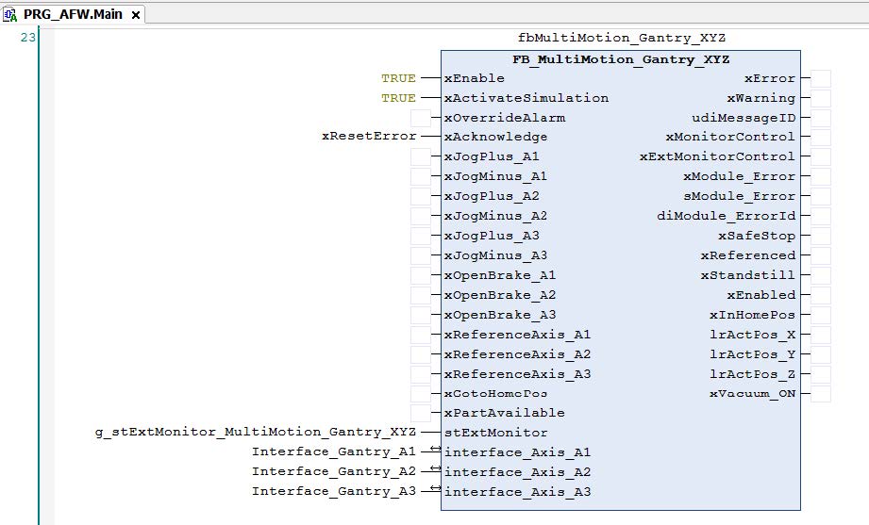Click the in-out arrow icon at interface_Axis_A3
Viewport: 869px width, 525px height.
(435, 489)
